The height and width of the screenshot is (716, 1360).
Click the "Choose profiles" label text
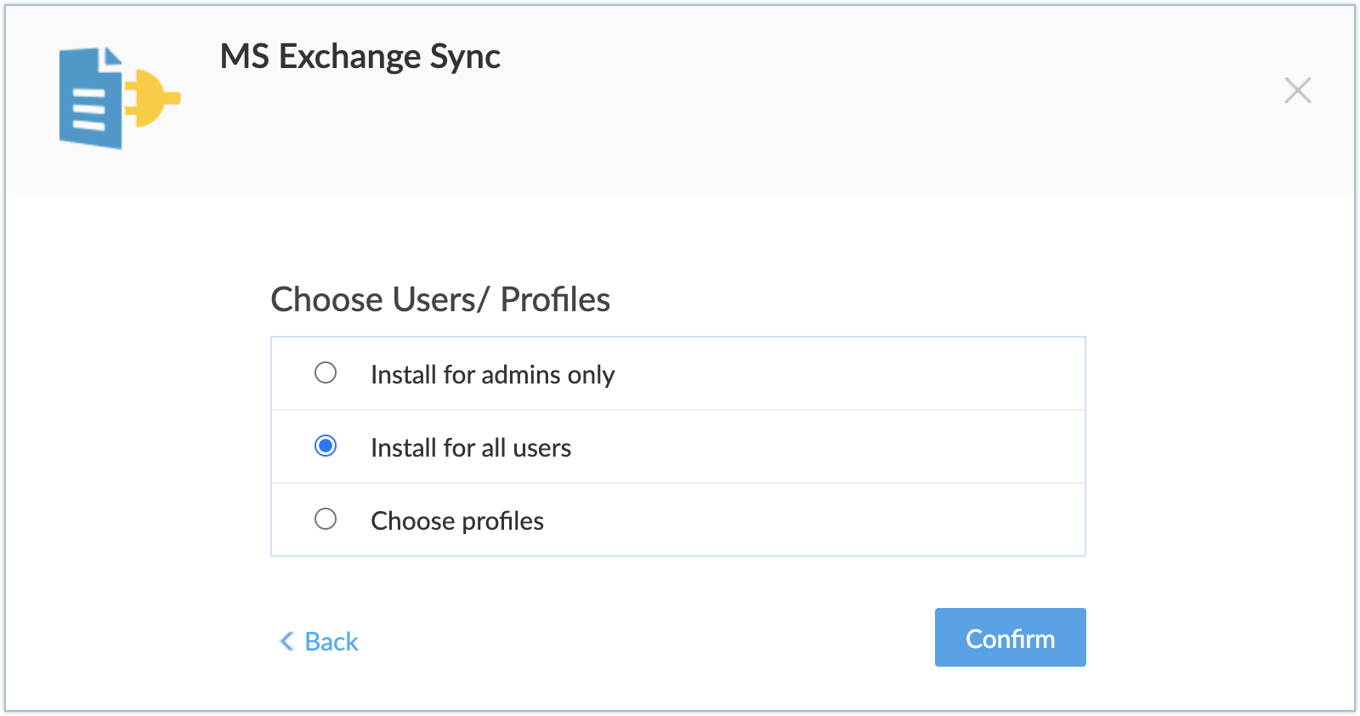pos(457,521)
